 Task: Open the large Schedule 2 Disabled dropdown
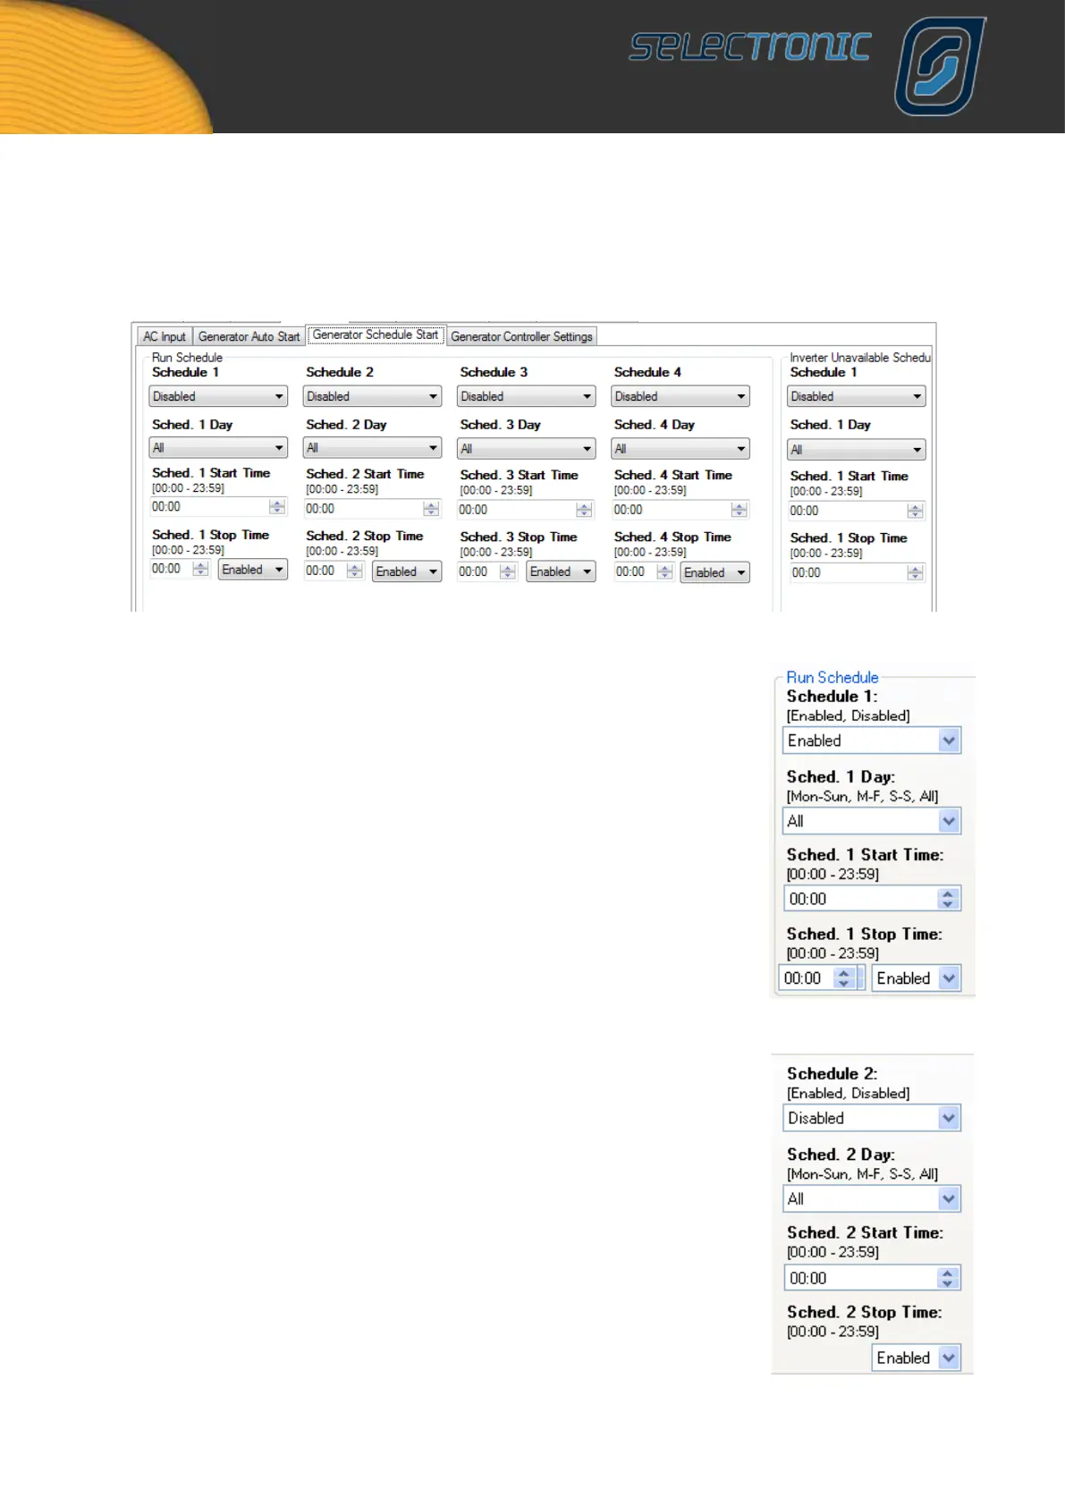coord(871,1118)
